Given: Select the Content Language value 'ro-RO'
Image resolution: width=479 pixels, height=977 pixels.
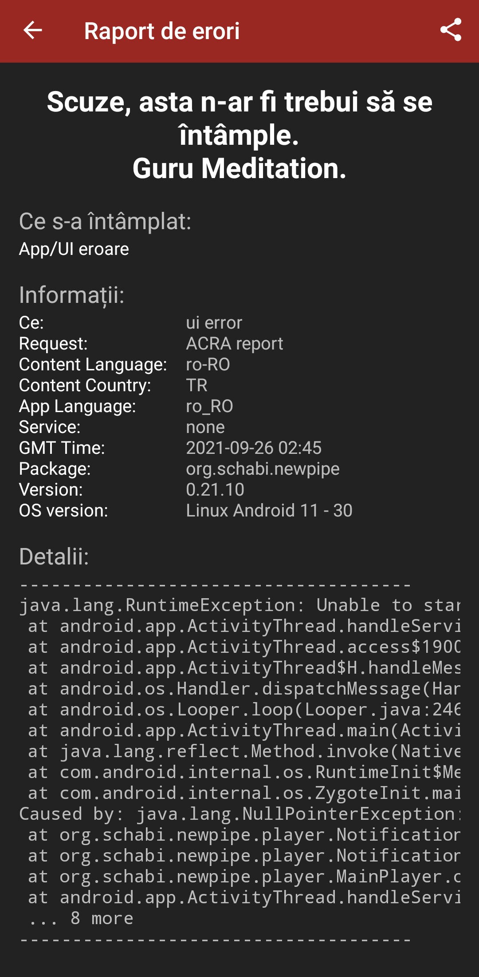Looking at the screenshot, I should click(208, 364).
